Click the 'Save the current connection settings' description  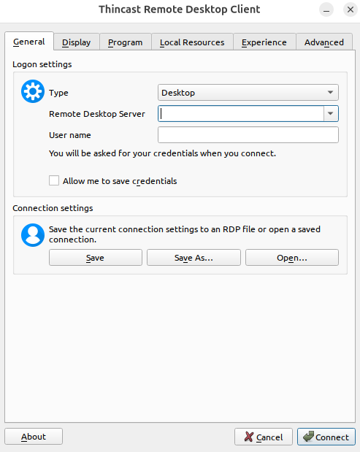click(185, 234)
